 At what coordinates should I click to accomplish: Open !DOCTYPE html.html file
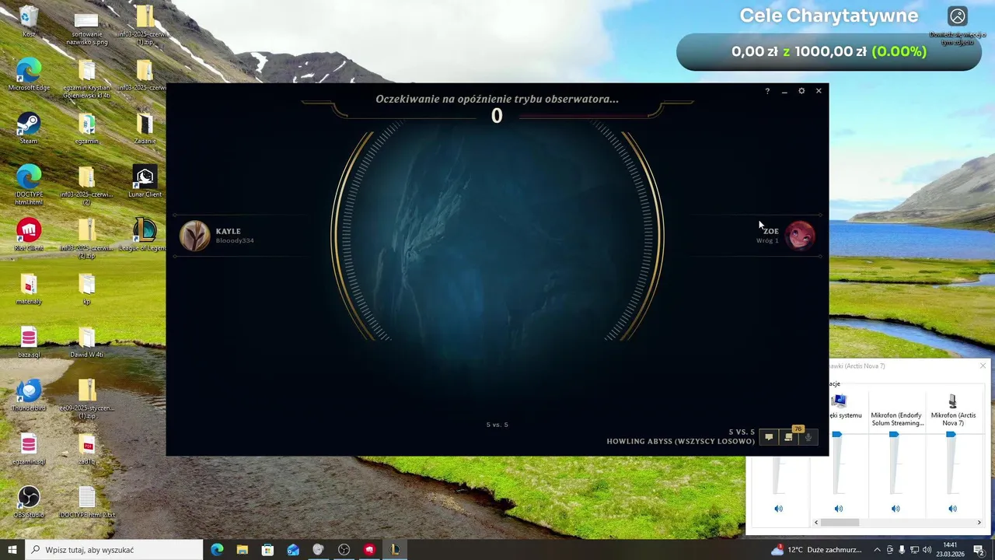tap(29, 185)
